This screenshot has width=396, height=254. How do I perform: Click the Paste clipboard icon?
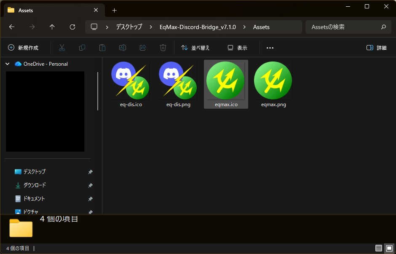[102, 48]
